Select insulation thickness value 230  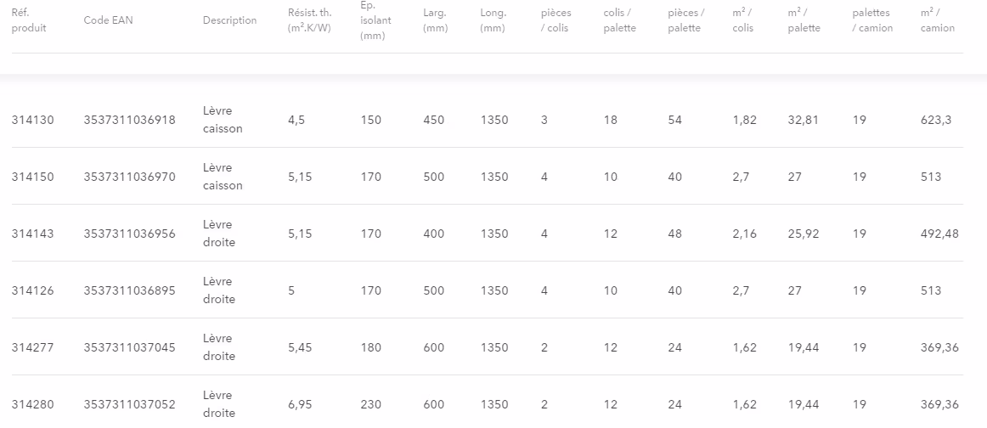[x=370, y=404]
